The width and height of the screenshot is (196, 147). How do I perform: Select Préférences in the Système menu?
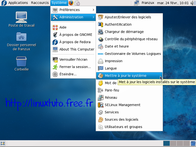73,10
